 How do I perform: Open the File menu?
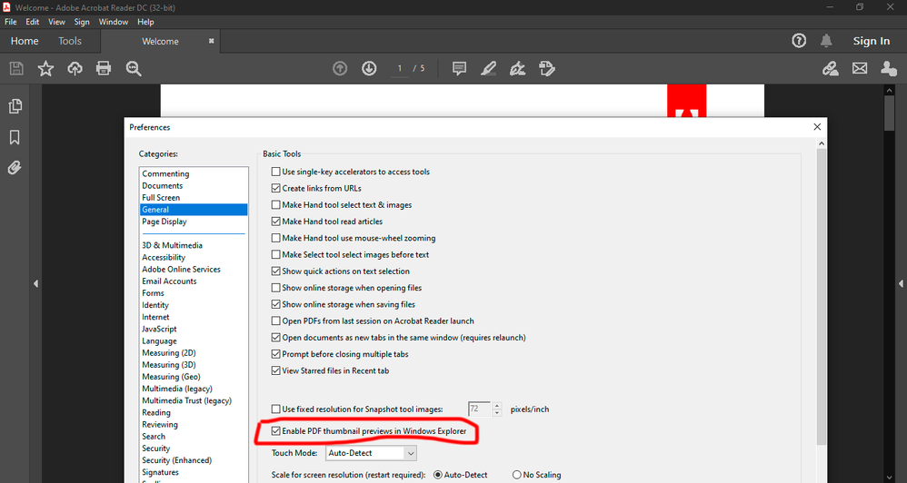tap(10, 22)
